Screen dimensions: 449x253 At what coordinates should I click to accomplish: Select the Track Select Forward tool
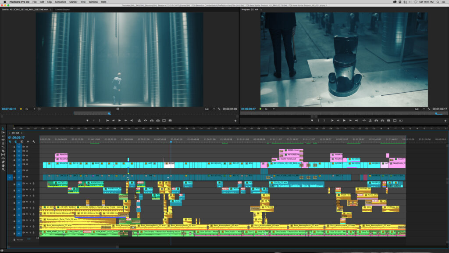click(3, 133)
